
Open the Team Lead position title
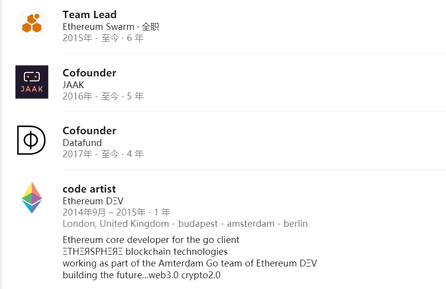[90, 15]
